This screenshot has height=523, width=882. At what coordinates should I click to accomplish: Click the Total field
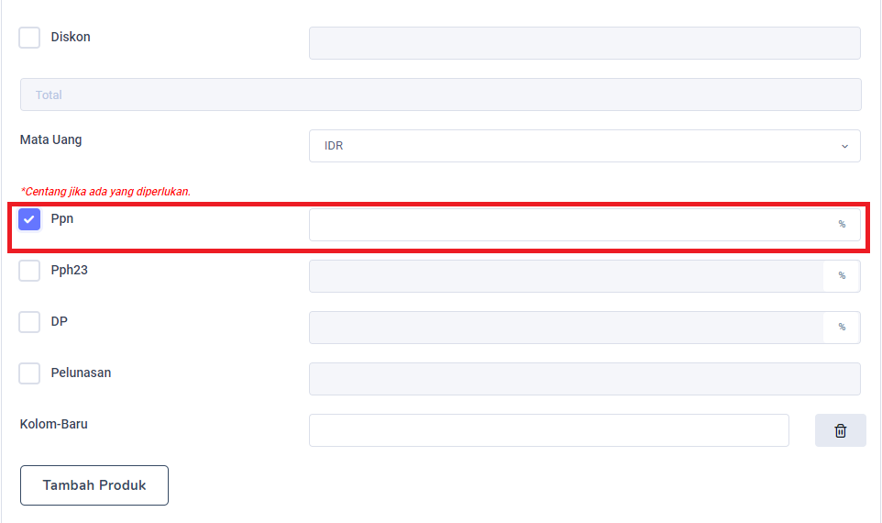(x=440, y=95)
